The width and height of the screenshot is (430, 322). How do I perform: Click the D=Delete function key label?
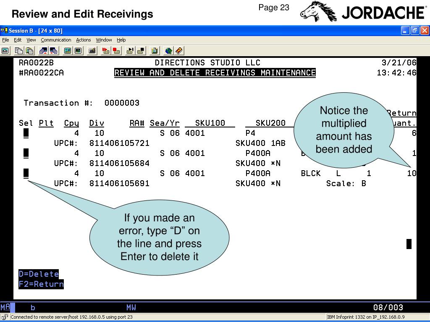39,274
